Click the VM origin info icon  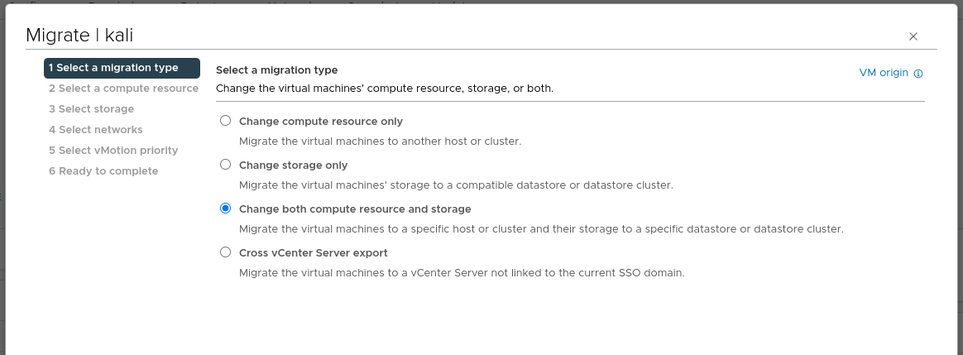(918, 73)
